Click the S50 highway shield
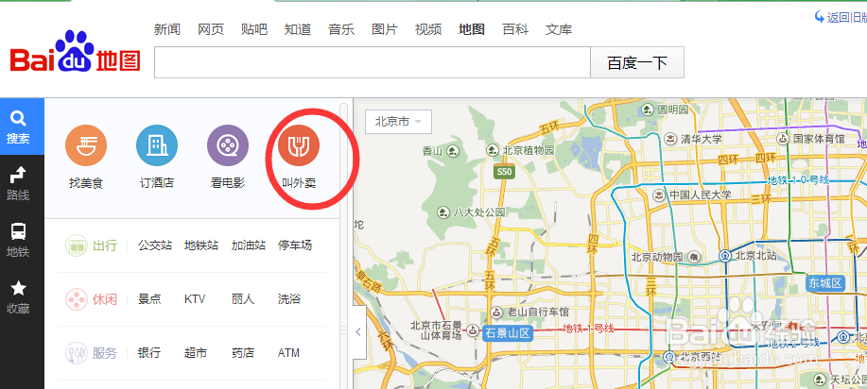 click(504, 172)
